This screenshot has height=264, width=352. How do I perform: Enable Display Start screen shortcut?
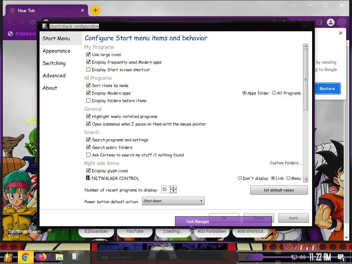tap(88, 69)
